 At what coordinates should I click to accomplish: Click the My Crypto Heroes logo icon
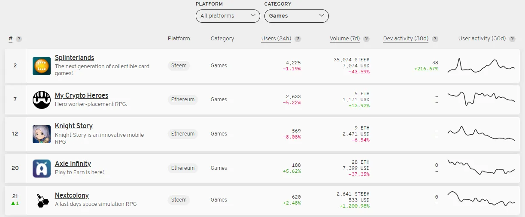pyautogui.click(x=42, y=99)
